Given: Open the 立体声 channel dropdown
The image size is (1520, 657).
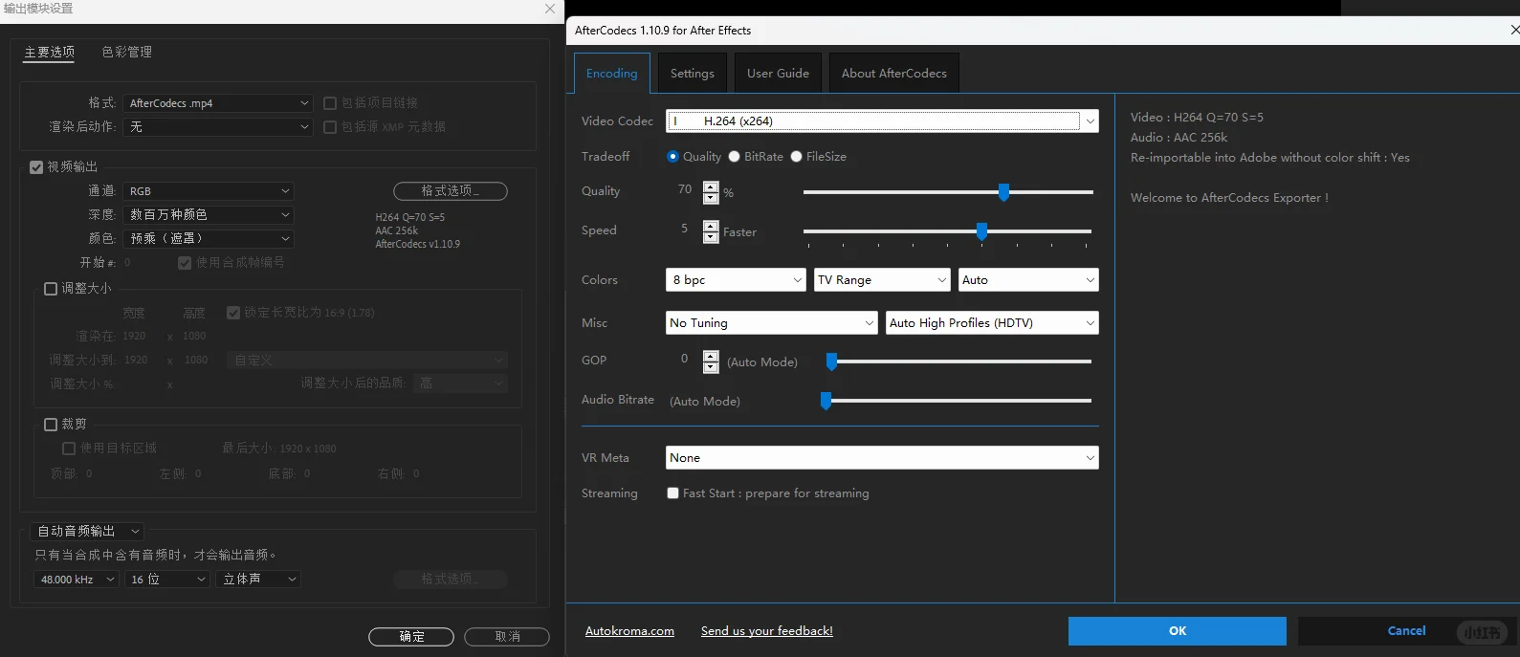Looking at the screenshot, I should [x=259, y=580].
